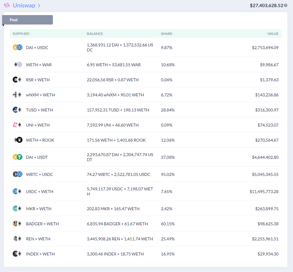The image size is (293, 272).
Task: Click the $29,934.30 value cell
Action: (x=268, y=254)
